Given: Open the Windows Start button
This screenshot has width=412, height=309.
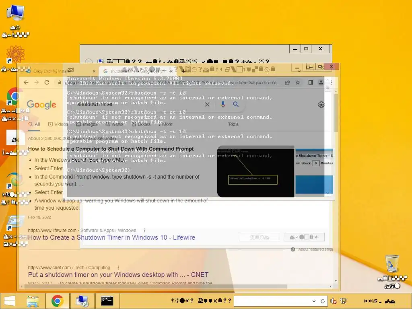Looking at the screenshot, I should (x=10, y=301).
